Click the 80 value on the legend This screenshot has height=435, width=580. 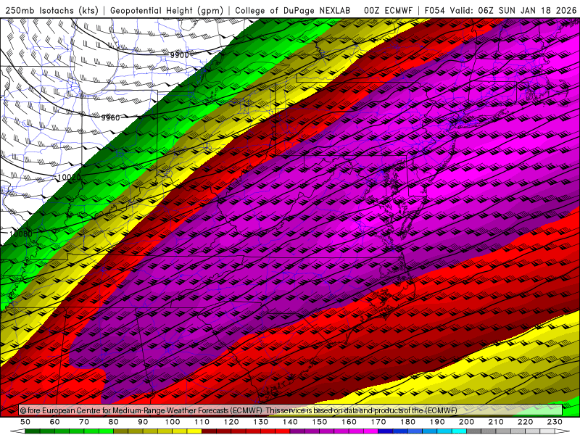pos(113,422)
